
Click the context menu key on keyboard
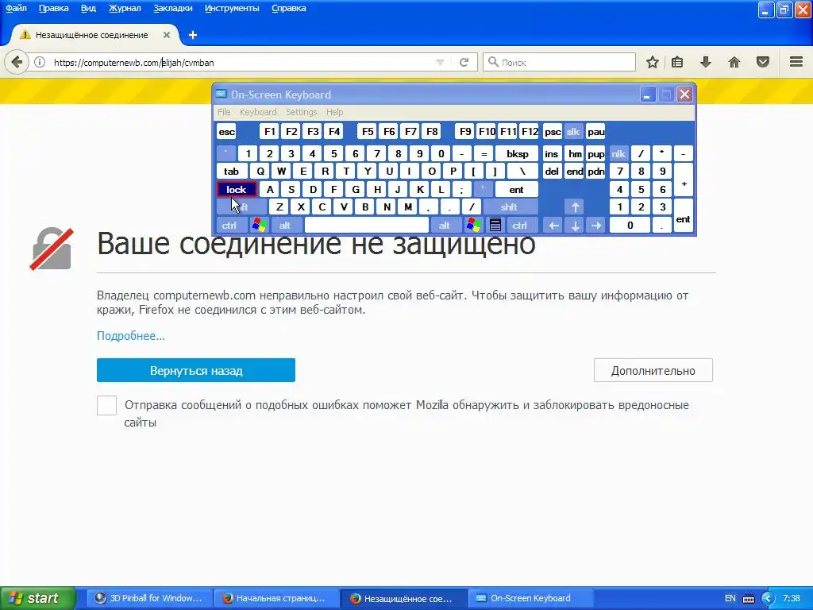point(495,225)
